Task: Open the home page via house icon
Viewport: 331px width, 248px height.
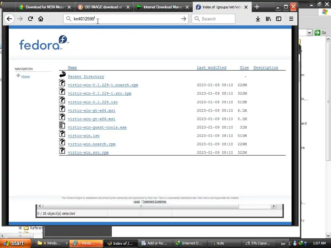Action: coord(41,19)
